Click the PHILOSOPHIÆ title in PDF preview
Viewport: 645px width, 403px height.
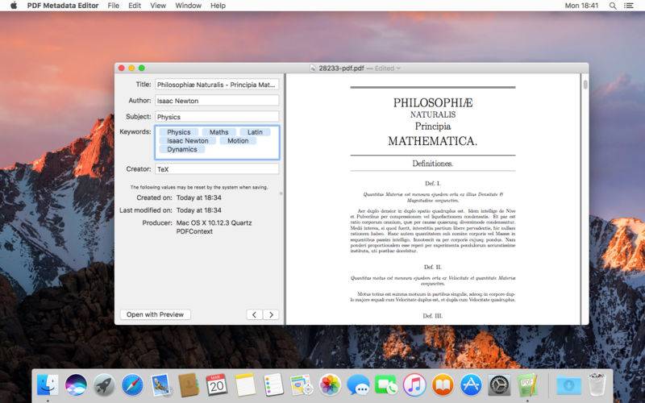click(x=433, y=103)
